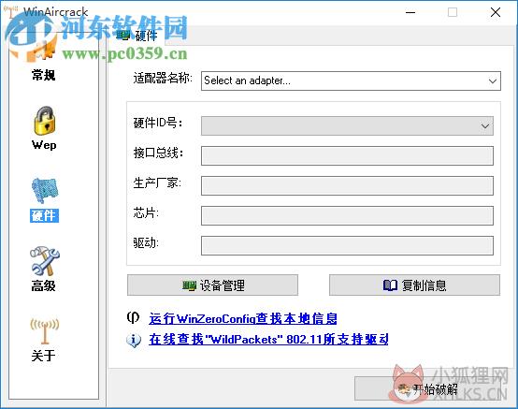
Task: Open the 关于 antenna icon section
Action: coord(44,340)
